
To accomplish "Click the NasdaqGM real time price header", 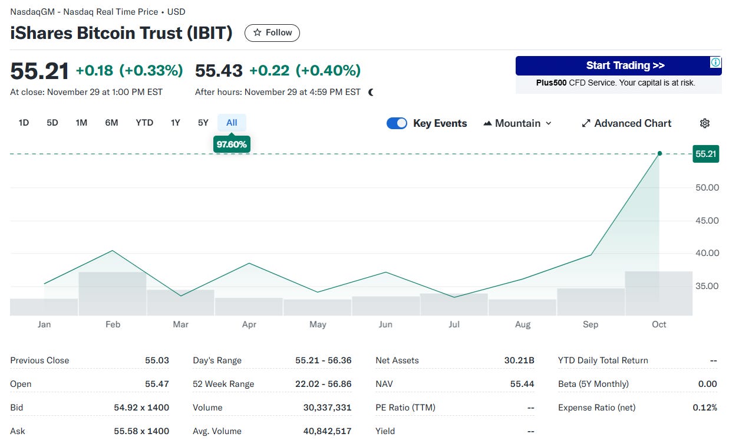I will point(97,12).
